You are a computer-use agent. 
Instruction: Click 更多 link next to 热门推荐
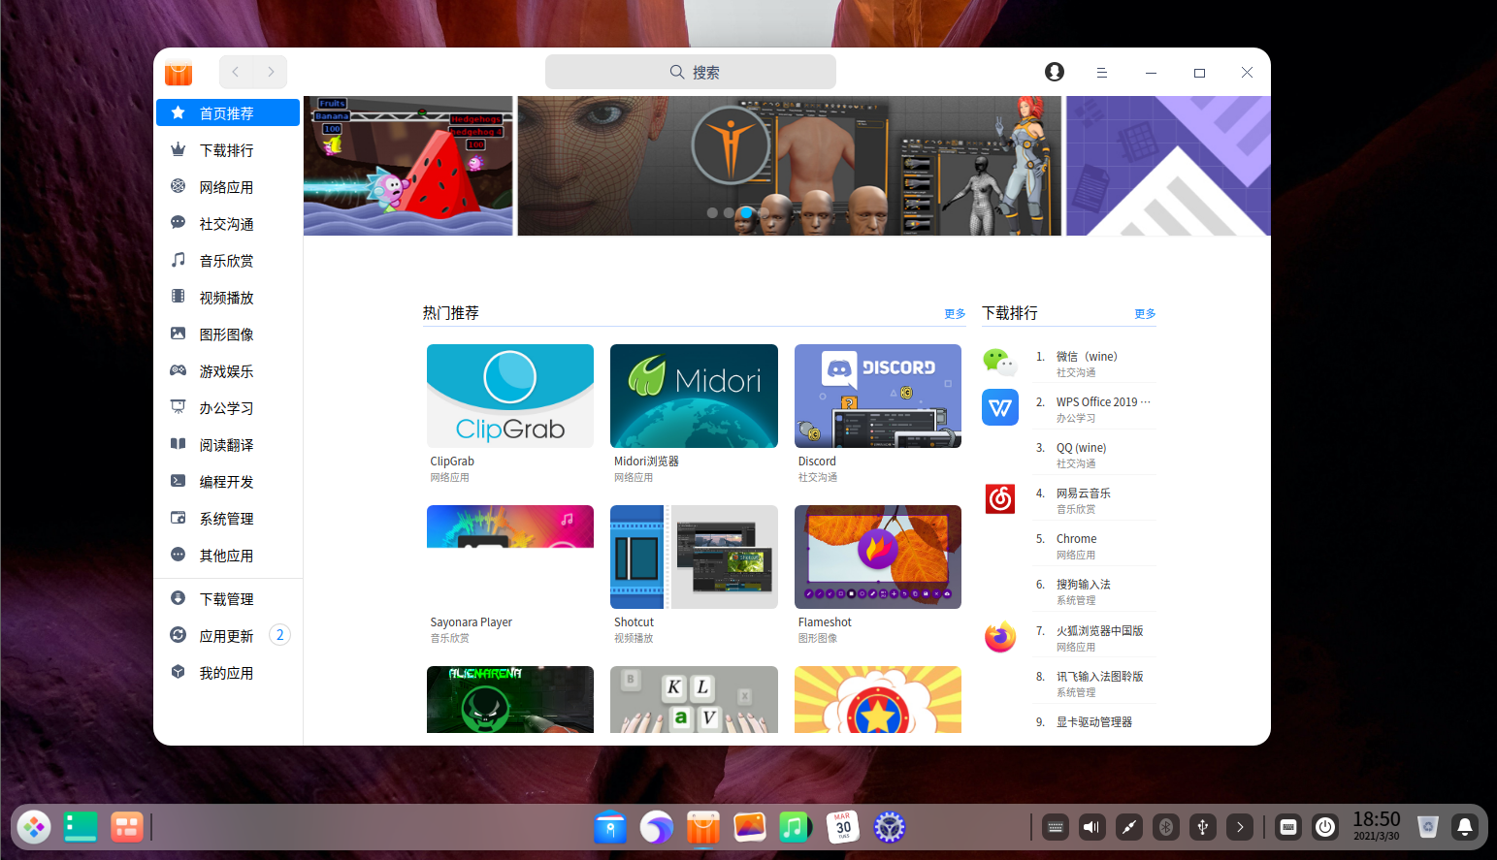955,314
